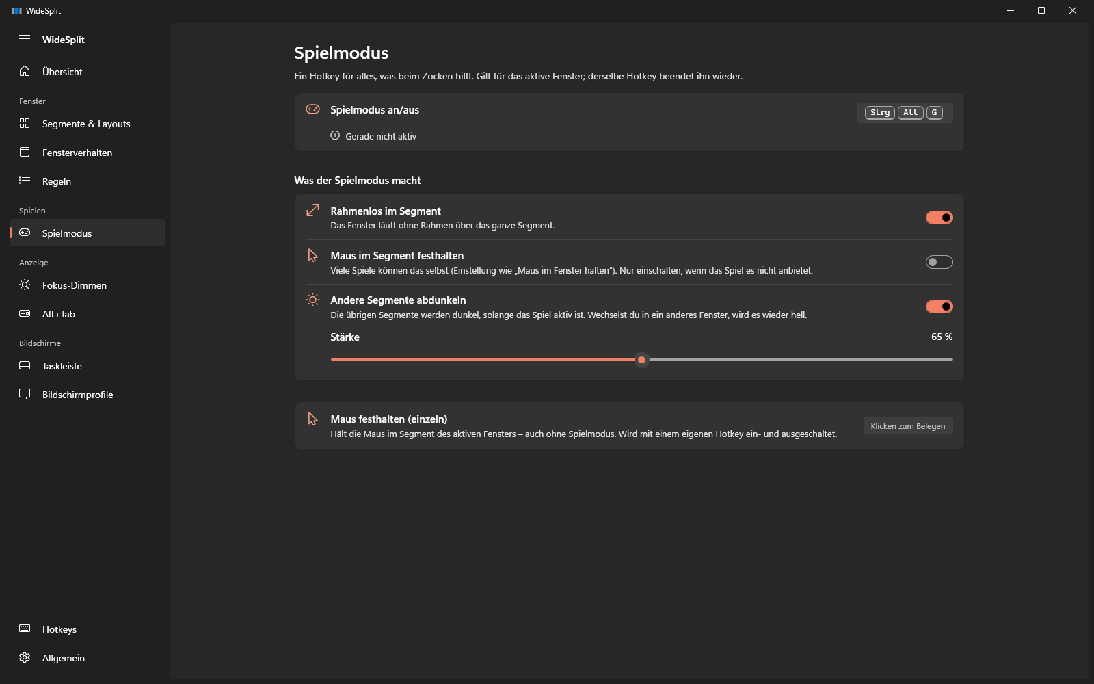The image size is (1094, 684).
Task: Go to Segmente & Layouts
Action: tap(88, 123)
